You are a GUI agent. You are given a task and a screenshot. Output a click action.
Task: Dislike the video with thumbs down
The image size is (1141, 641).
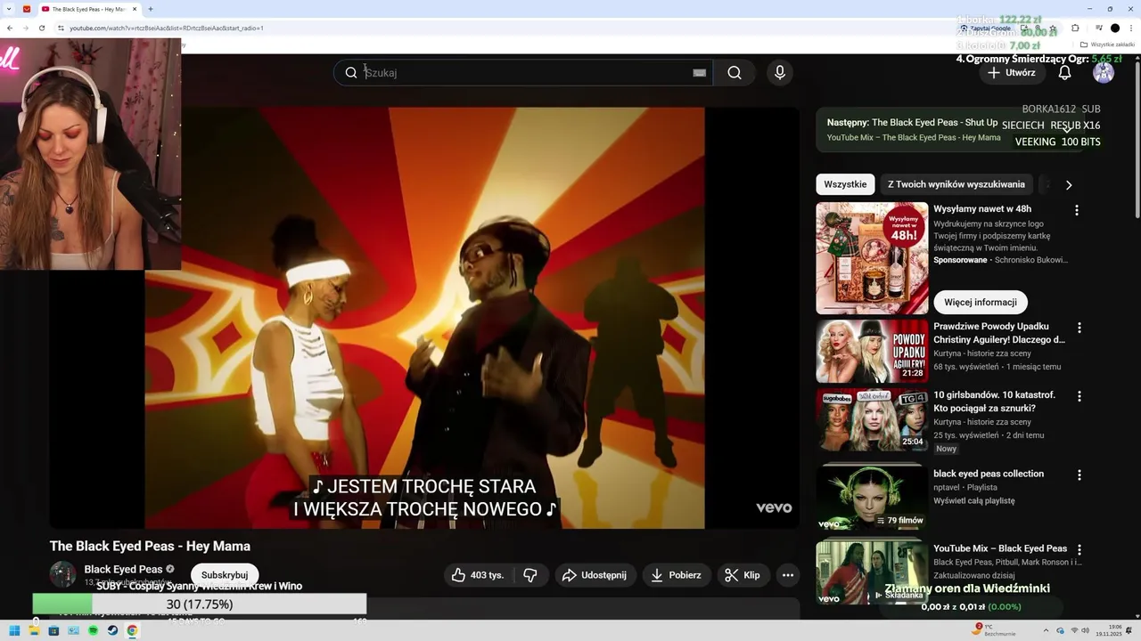[x=530, y=575]
